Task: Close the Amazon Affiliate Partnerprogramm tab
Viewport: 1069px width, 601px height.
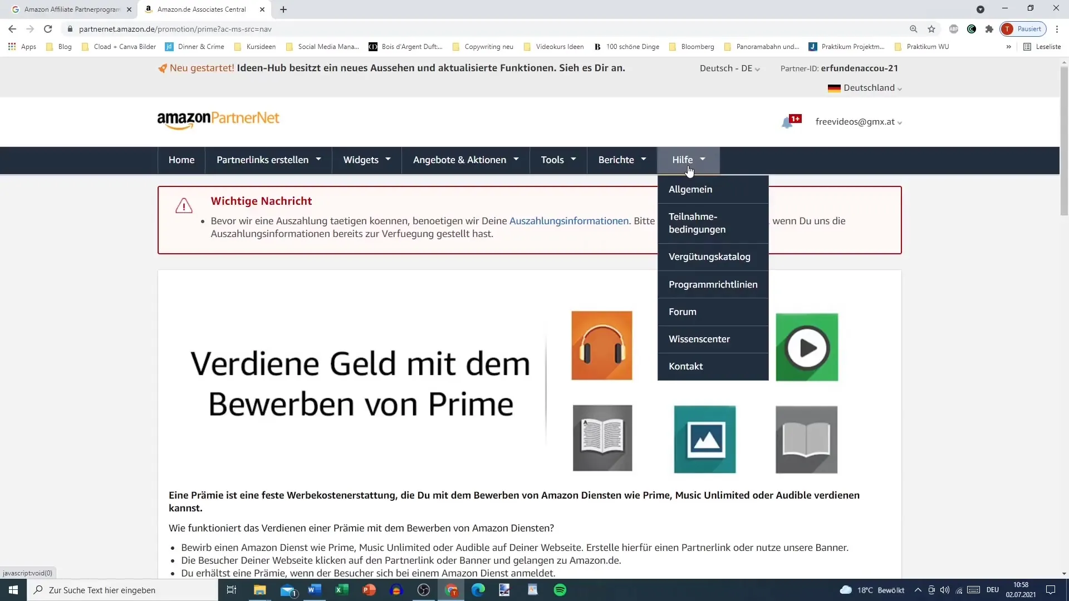Action: [129, 9]
